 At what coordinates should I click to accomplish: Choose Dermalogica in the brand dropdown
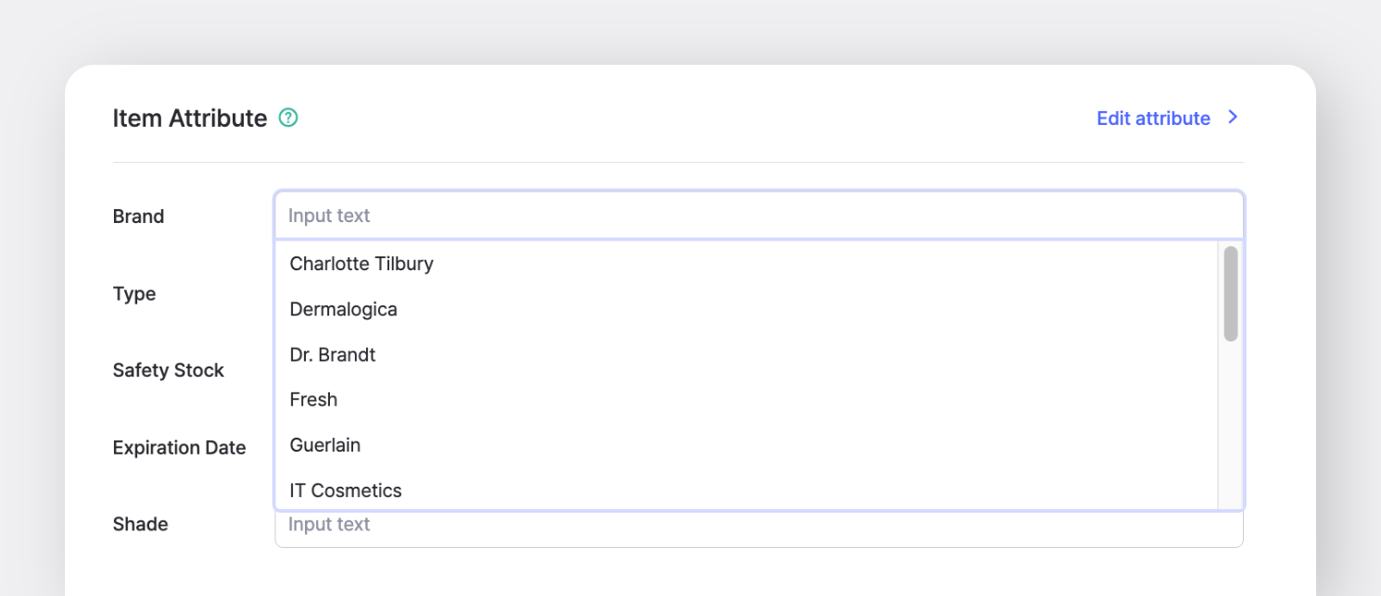(343, 309)
